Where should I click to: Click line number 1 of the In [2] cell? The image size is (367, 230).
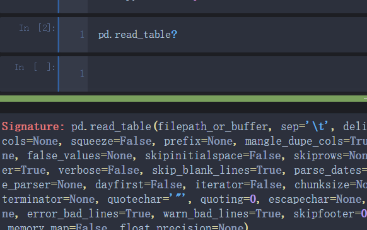[x=82, y=35]
